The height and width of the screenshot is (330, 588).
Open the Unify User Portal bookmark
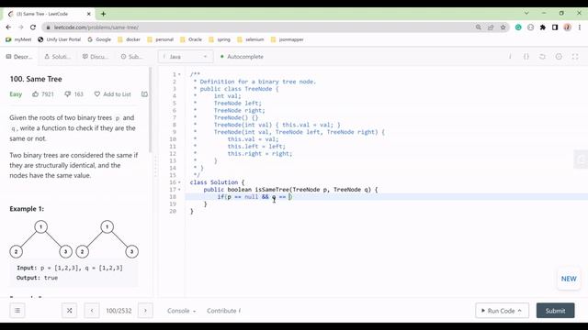[x=59, y=39]
